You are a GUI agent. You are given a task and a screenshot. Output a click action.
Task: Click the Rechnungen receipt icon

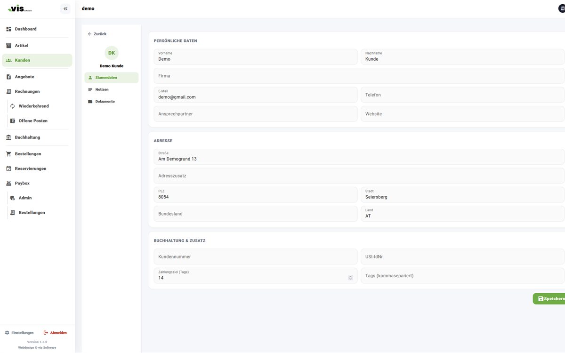tap(8, 91)
